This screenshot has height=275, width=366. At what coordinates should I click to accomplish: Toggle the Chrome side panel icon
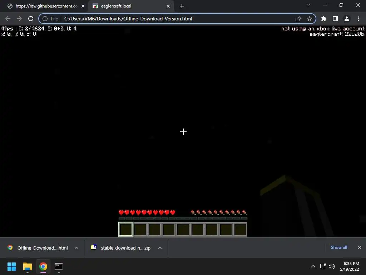(x=335, y=19)
